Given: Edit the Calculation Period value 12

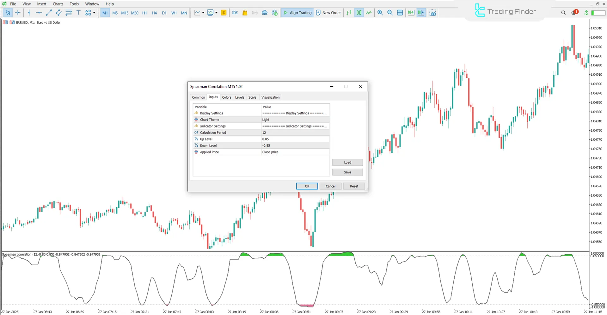Looking at the screenshot, I should 295,133.
